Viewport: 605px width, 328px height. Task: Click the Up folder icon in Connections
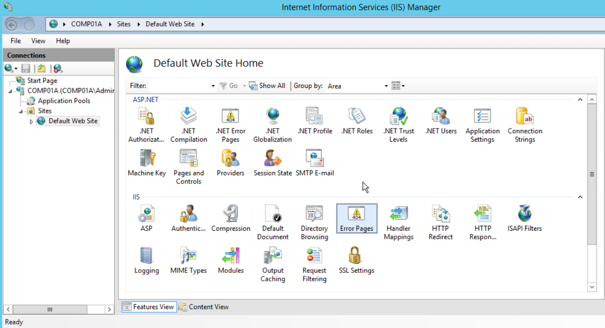click(x=42, y=68)
